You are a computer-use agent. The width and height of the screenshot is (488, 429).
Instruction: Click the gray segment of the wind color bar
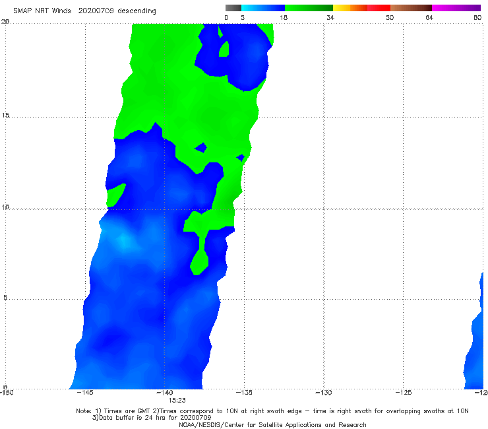click(x=233, y=8)
